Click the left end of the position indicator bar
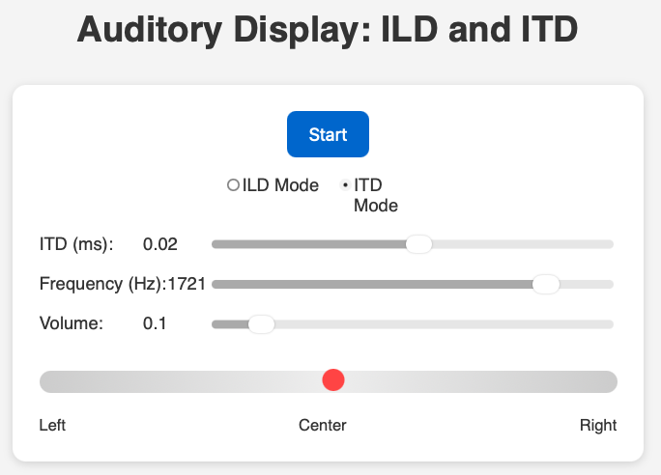The width and height of the screenshot is (661, 475). 46,381
